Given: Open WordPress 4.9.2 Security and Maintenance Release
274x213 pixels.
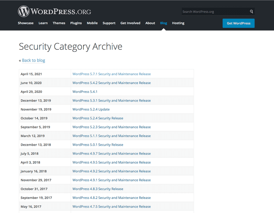Looking at the screenshot, I should pos(111,171).
